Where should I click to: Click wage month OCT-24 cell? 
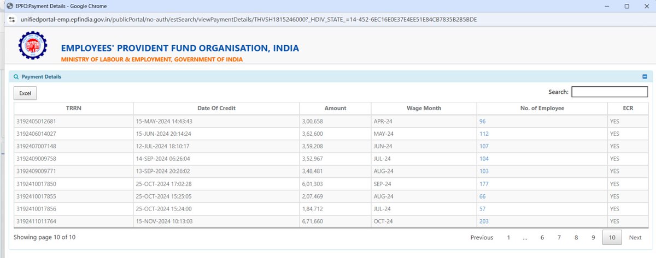pos(424,221)
